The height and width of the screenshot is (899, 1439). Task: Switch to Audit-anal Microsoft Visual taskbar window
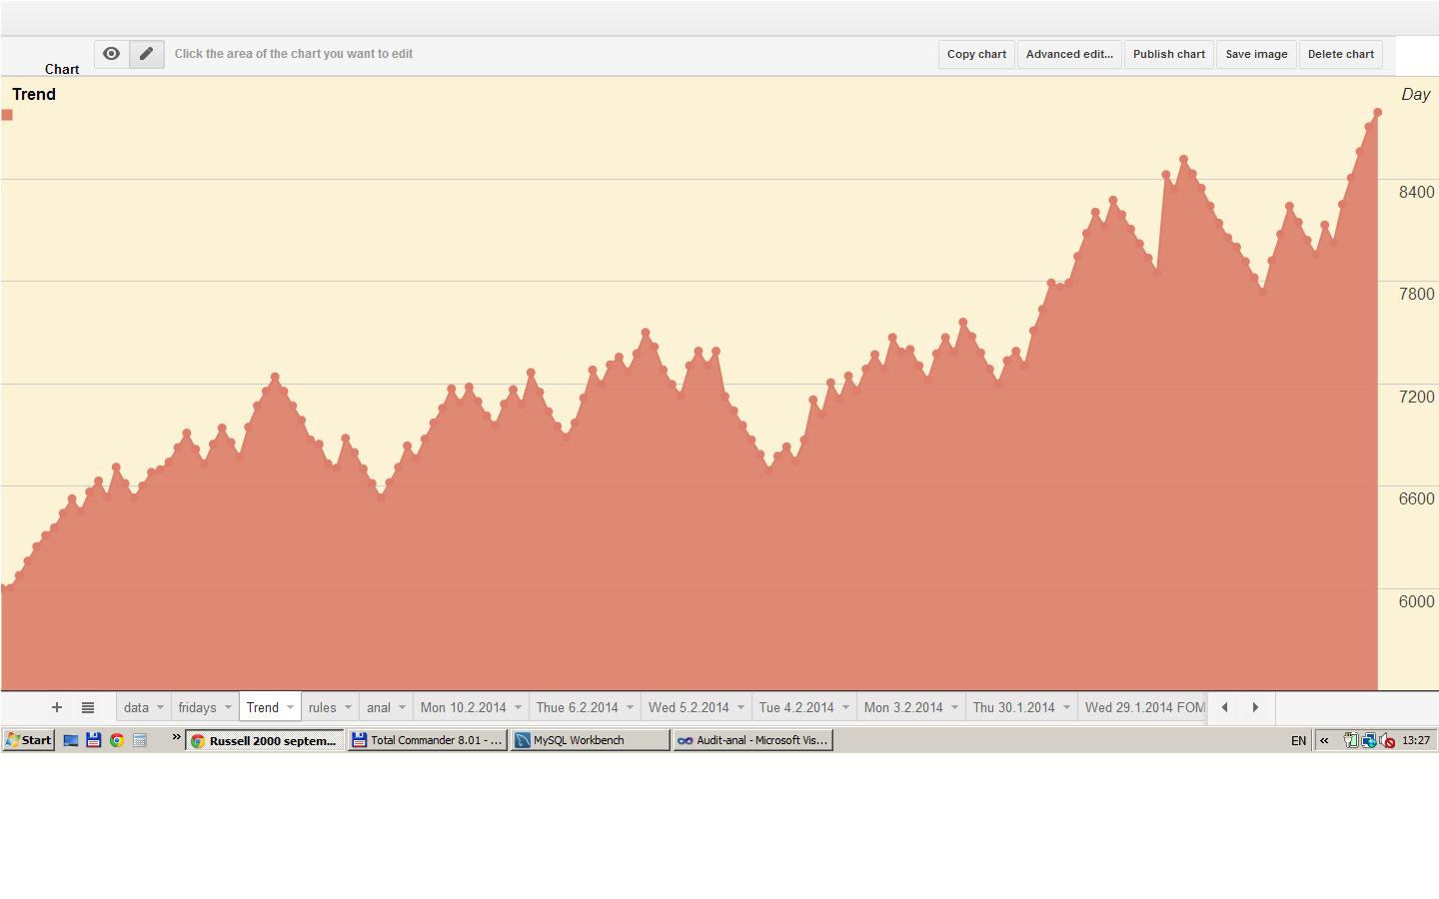[x=753, y=740]
